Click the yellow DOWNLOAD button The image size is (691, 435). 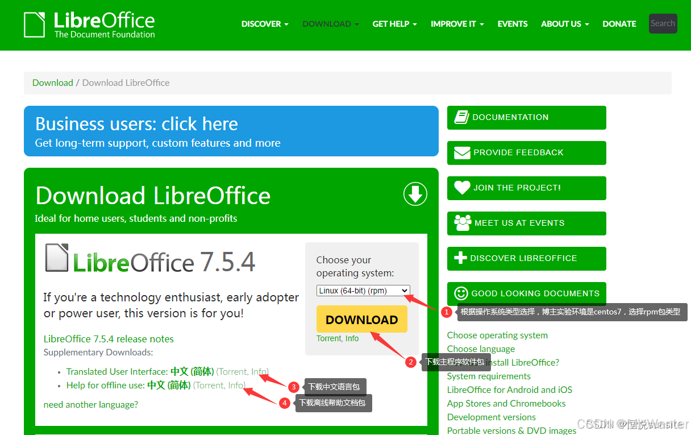pos(362,319)
